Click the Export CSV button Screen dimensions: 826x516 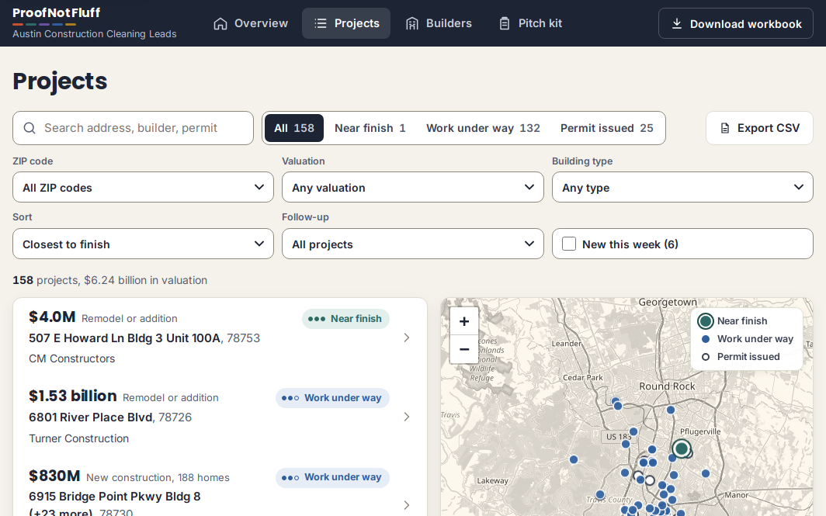tap(759, 128)
